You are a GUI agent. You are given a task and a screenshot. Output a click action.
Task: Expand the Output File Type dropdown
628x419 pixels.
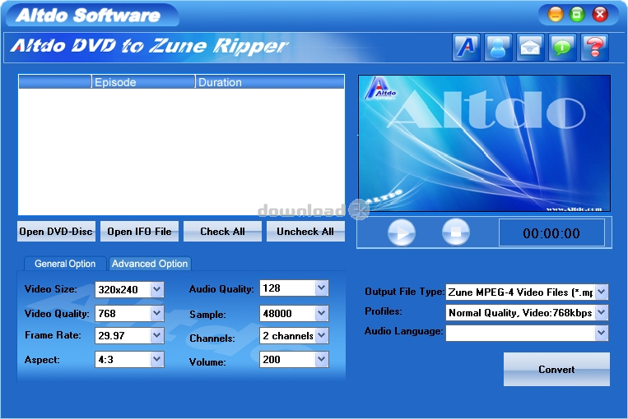coord(601,292)
